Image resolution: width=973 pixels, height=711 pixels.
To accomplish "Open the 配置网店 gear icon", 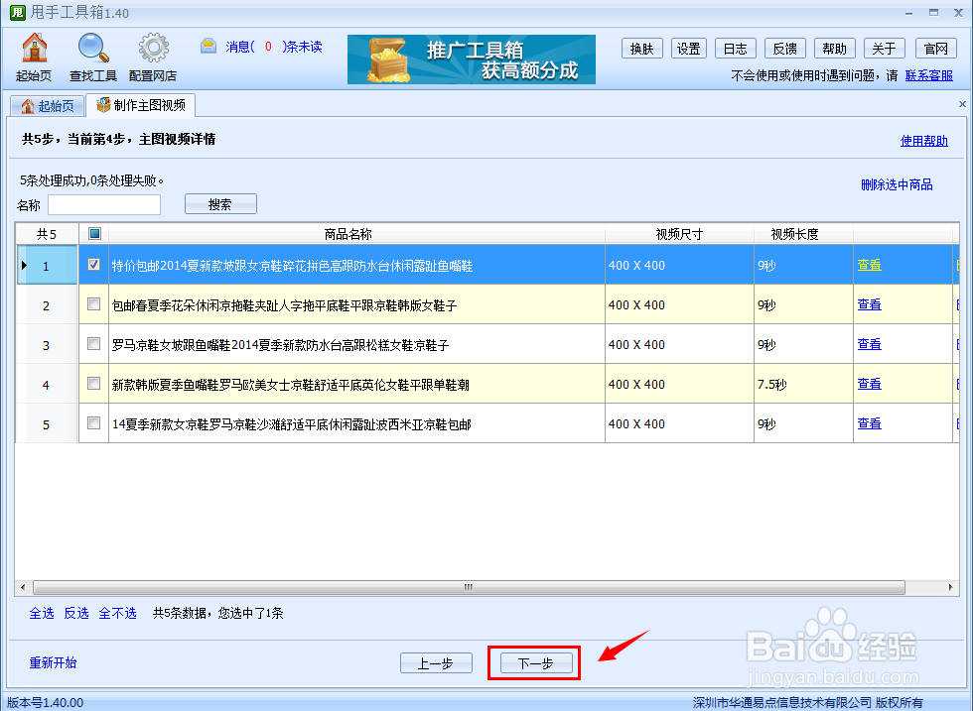I will (x=153, y=58).
